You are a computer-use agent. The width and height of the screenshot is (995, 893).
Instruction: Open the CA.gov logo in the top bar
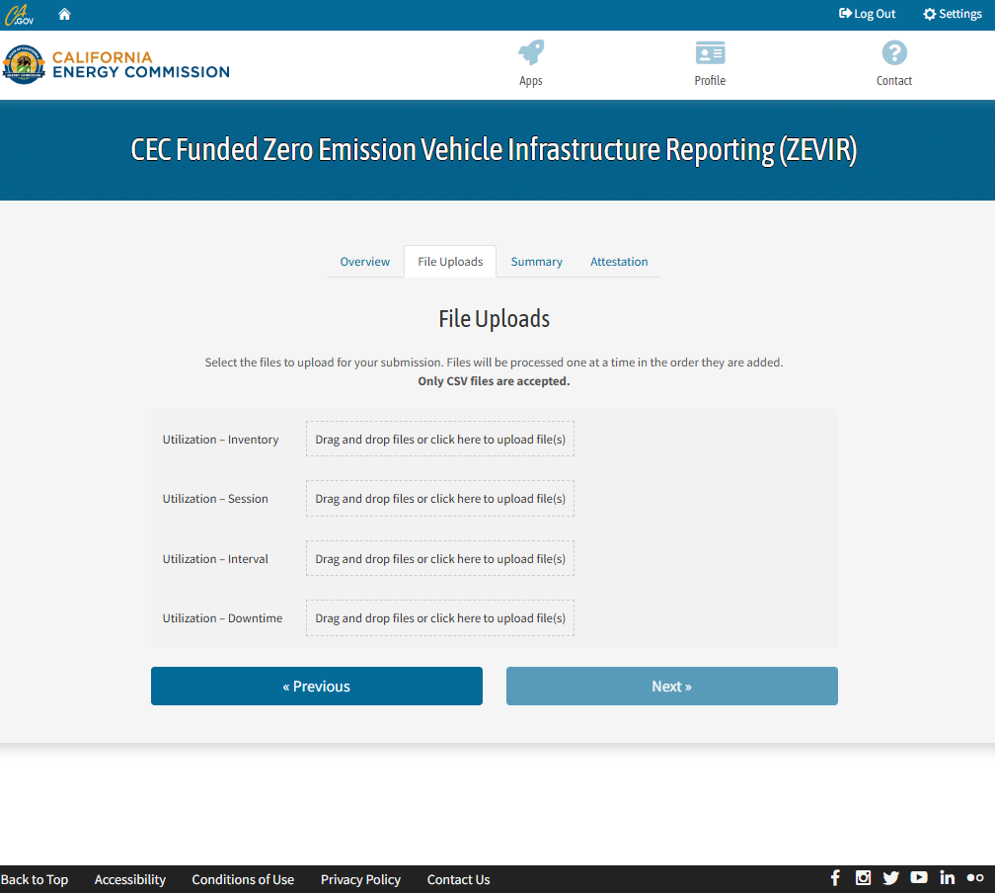19,13
